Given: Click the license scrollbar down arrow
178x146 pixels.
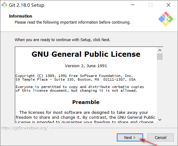Looking at the screenshot, I should [160, 120].
